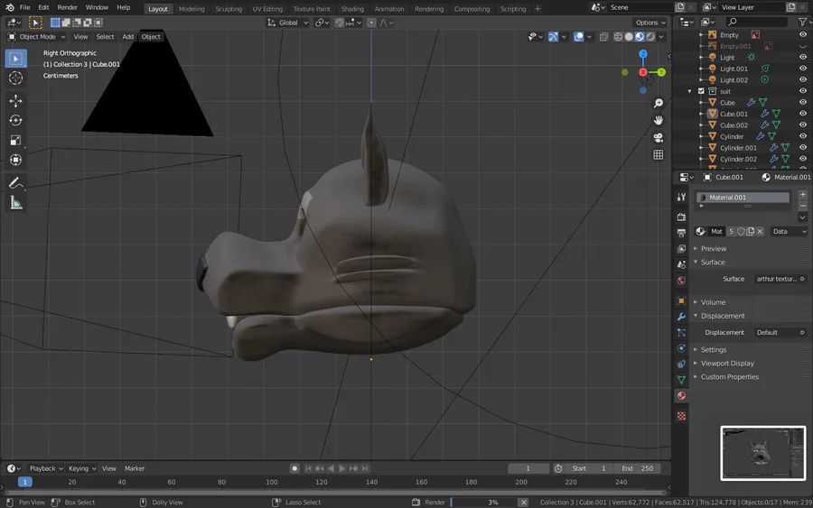This screenshot has width=813, height=508.
Task: Open the Physics properties tab
Action: click(681, 348)
